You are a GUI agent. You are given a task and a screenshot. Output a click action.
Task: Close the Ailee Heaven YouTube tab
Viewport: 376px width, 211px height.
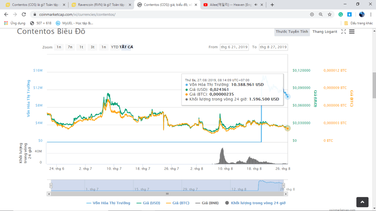[x=262, y=4]
